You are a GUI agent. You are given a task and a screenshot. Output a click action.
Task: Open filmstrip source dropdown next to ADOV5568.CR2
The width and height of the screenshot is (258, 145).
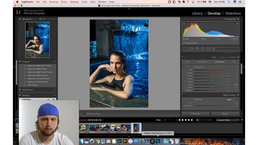tap(103, 120)
